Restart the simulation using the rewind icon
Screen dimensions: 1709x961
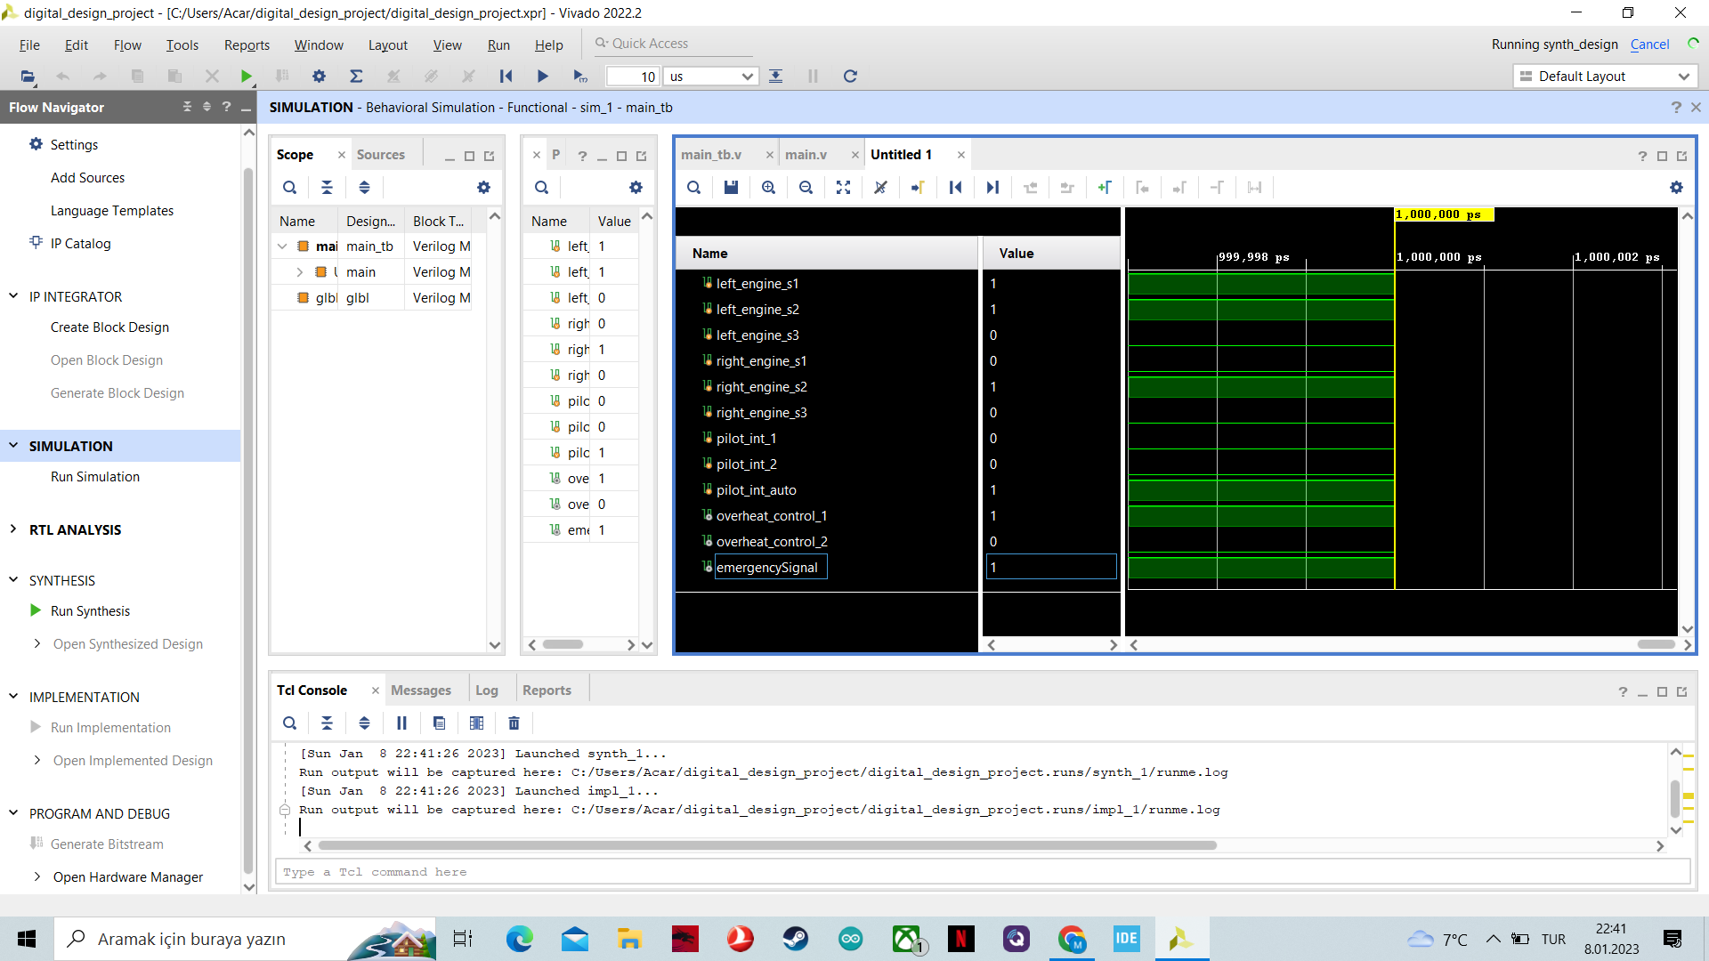coord(506,76)
